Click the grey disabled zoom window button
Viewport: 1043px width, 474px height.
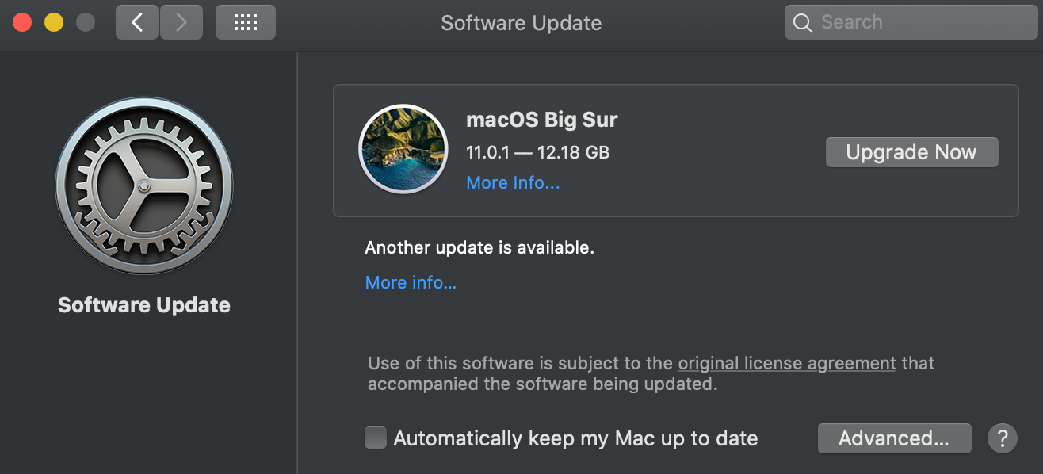85,22
